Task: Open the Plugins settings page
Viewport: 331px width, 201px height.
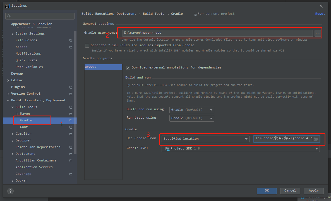Action: click(18, 87)
